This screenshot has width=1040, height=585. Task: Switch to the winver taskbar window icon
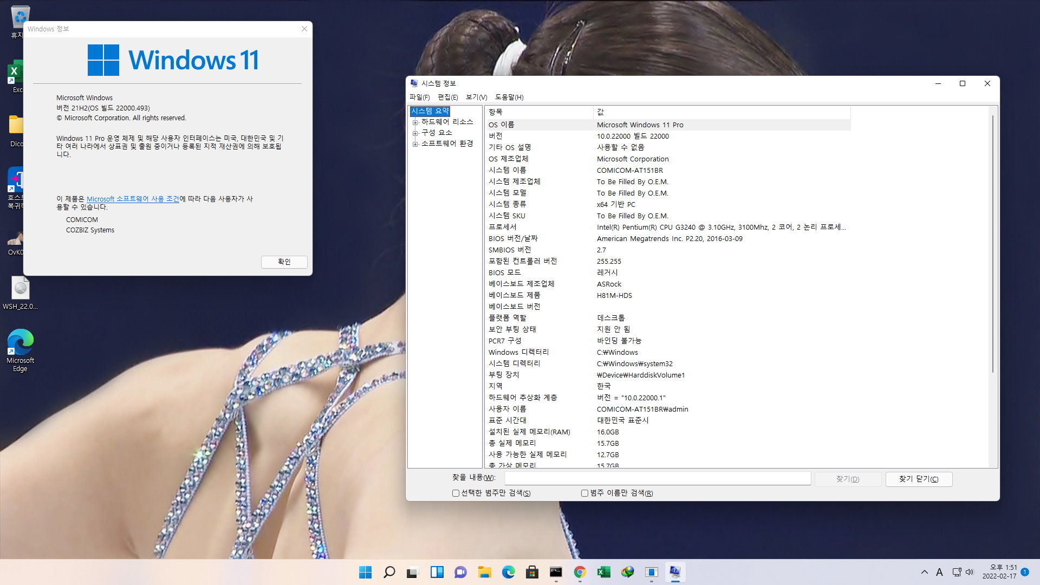[651, 572]
